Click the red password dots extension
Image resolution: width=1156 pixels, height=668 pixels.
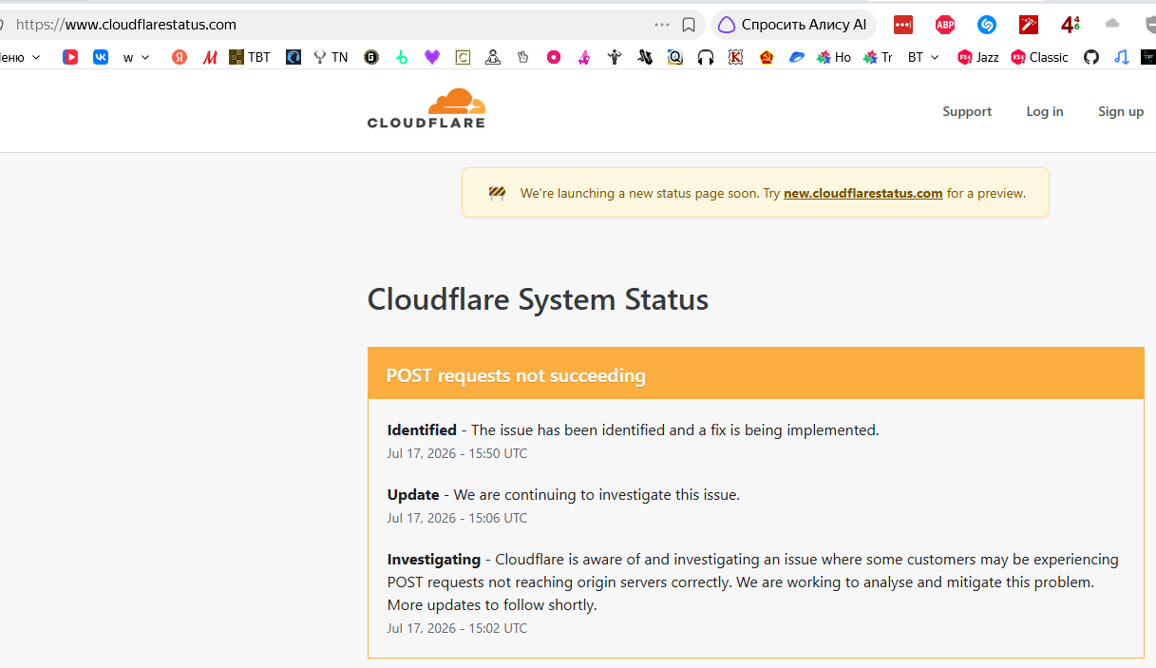pos(903,25)
